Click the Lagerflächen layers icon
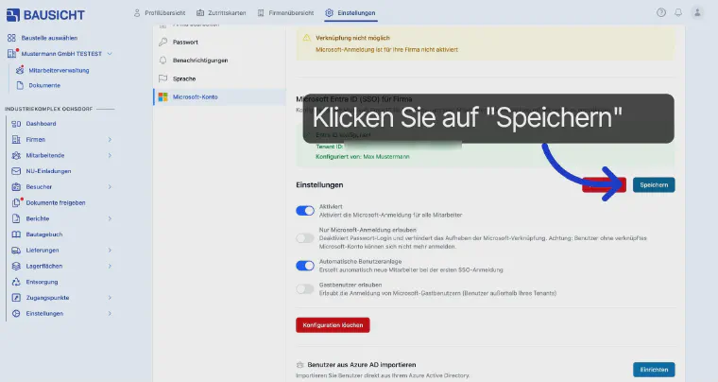This screenshot has width=718, height=382. click(x=16, y=266)
